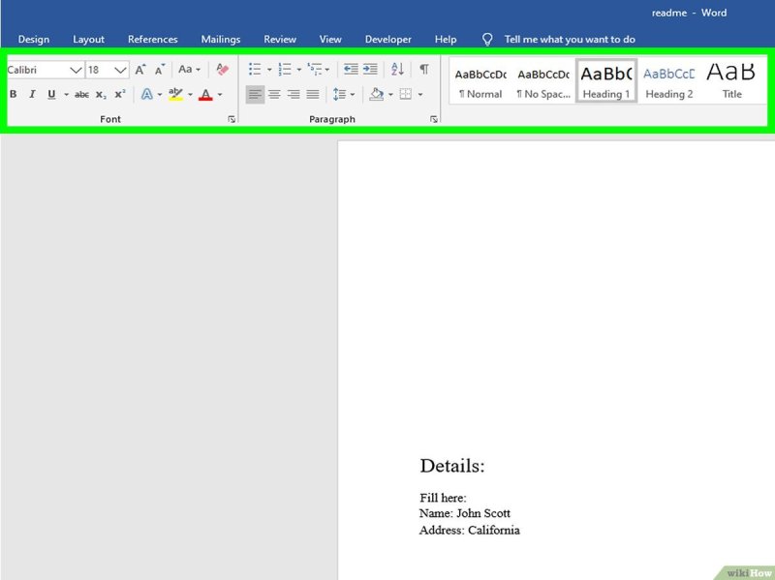Go to the View tab
Viewport: 775px width, 580px height.
coord(330,39)
